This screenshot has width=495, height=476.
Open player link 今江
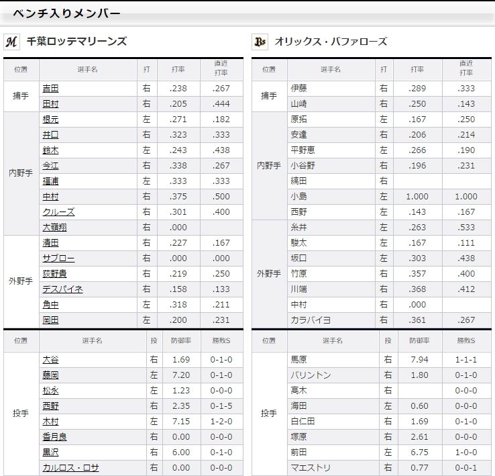[50, 166]
